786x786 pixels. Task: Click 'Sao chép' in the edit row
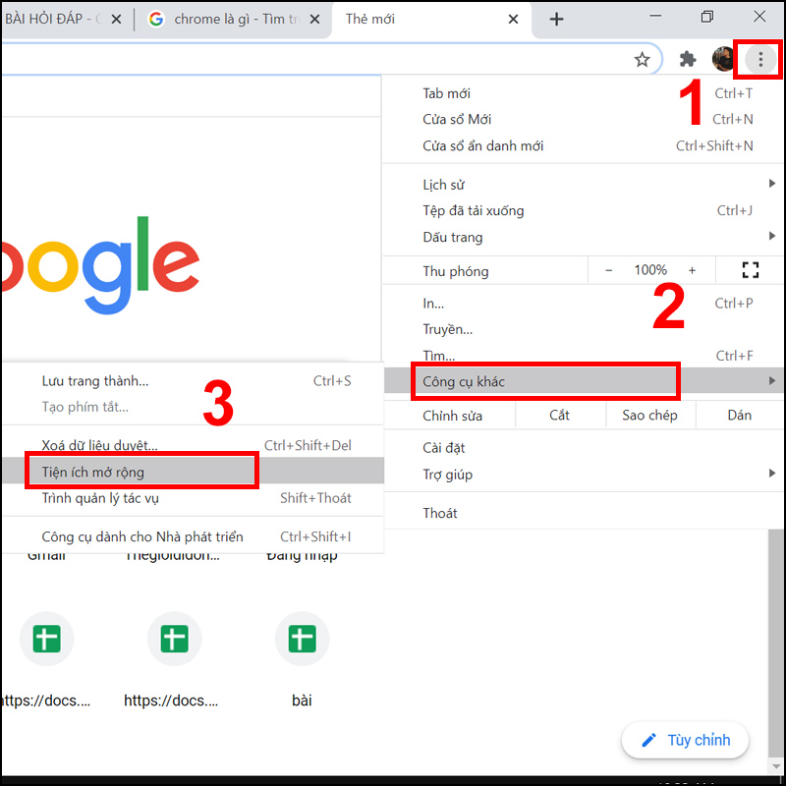[650, 415]
